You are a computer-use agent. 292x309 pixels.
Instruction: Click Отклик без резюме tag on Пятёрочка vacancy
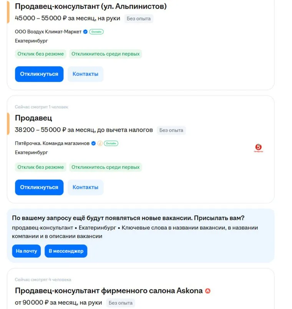click(40, 167)
